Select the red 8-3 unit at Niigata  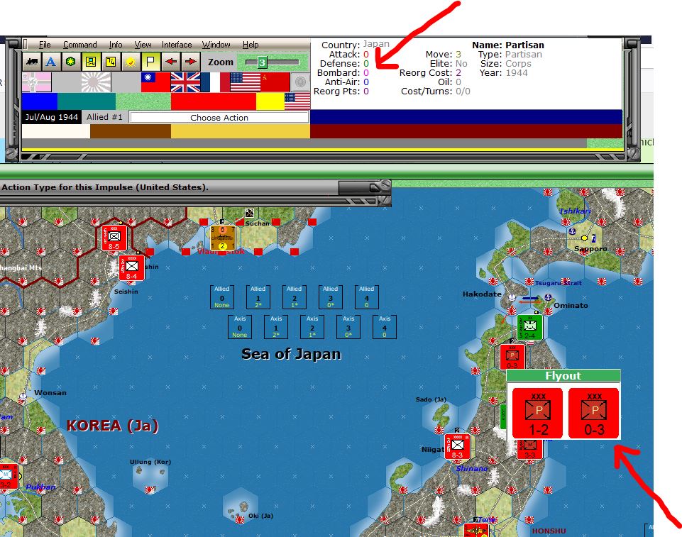coord(457,446)
